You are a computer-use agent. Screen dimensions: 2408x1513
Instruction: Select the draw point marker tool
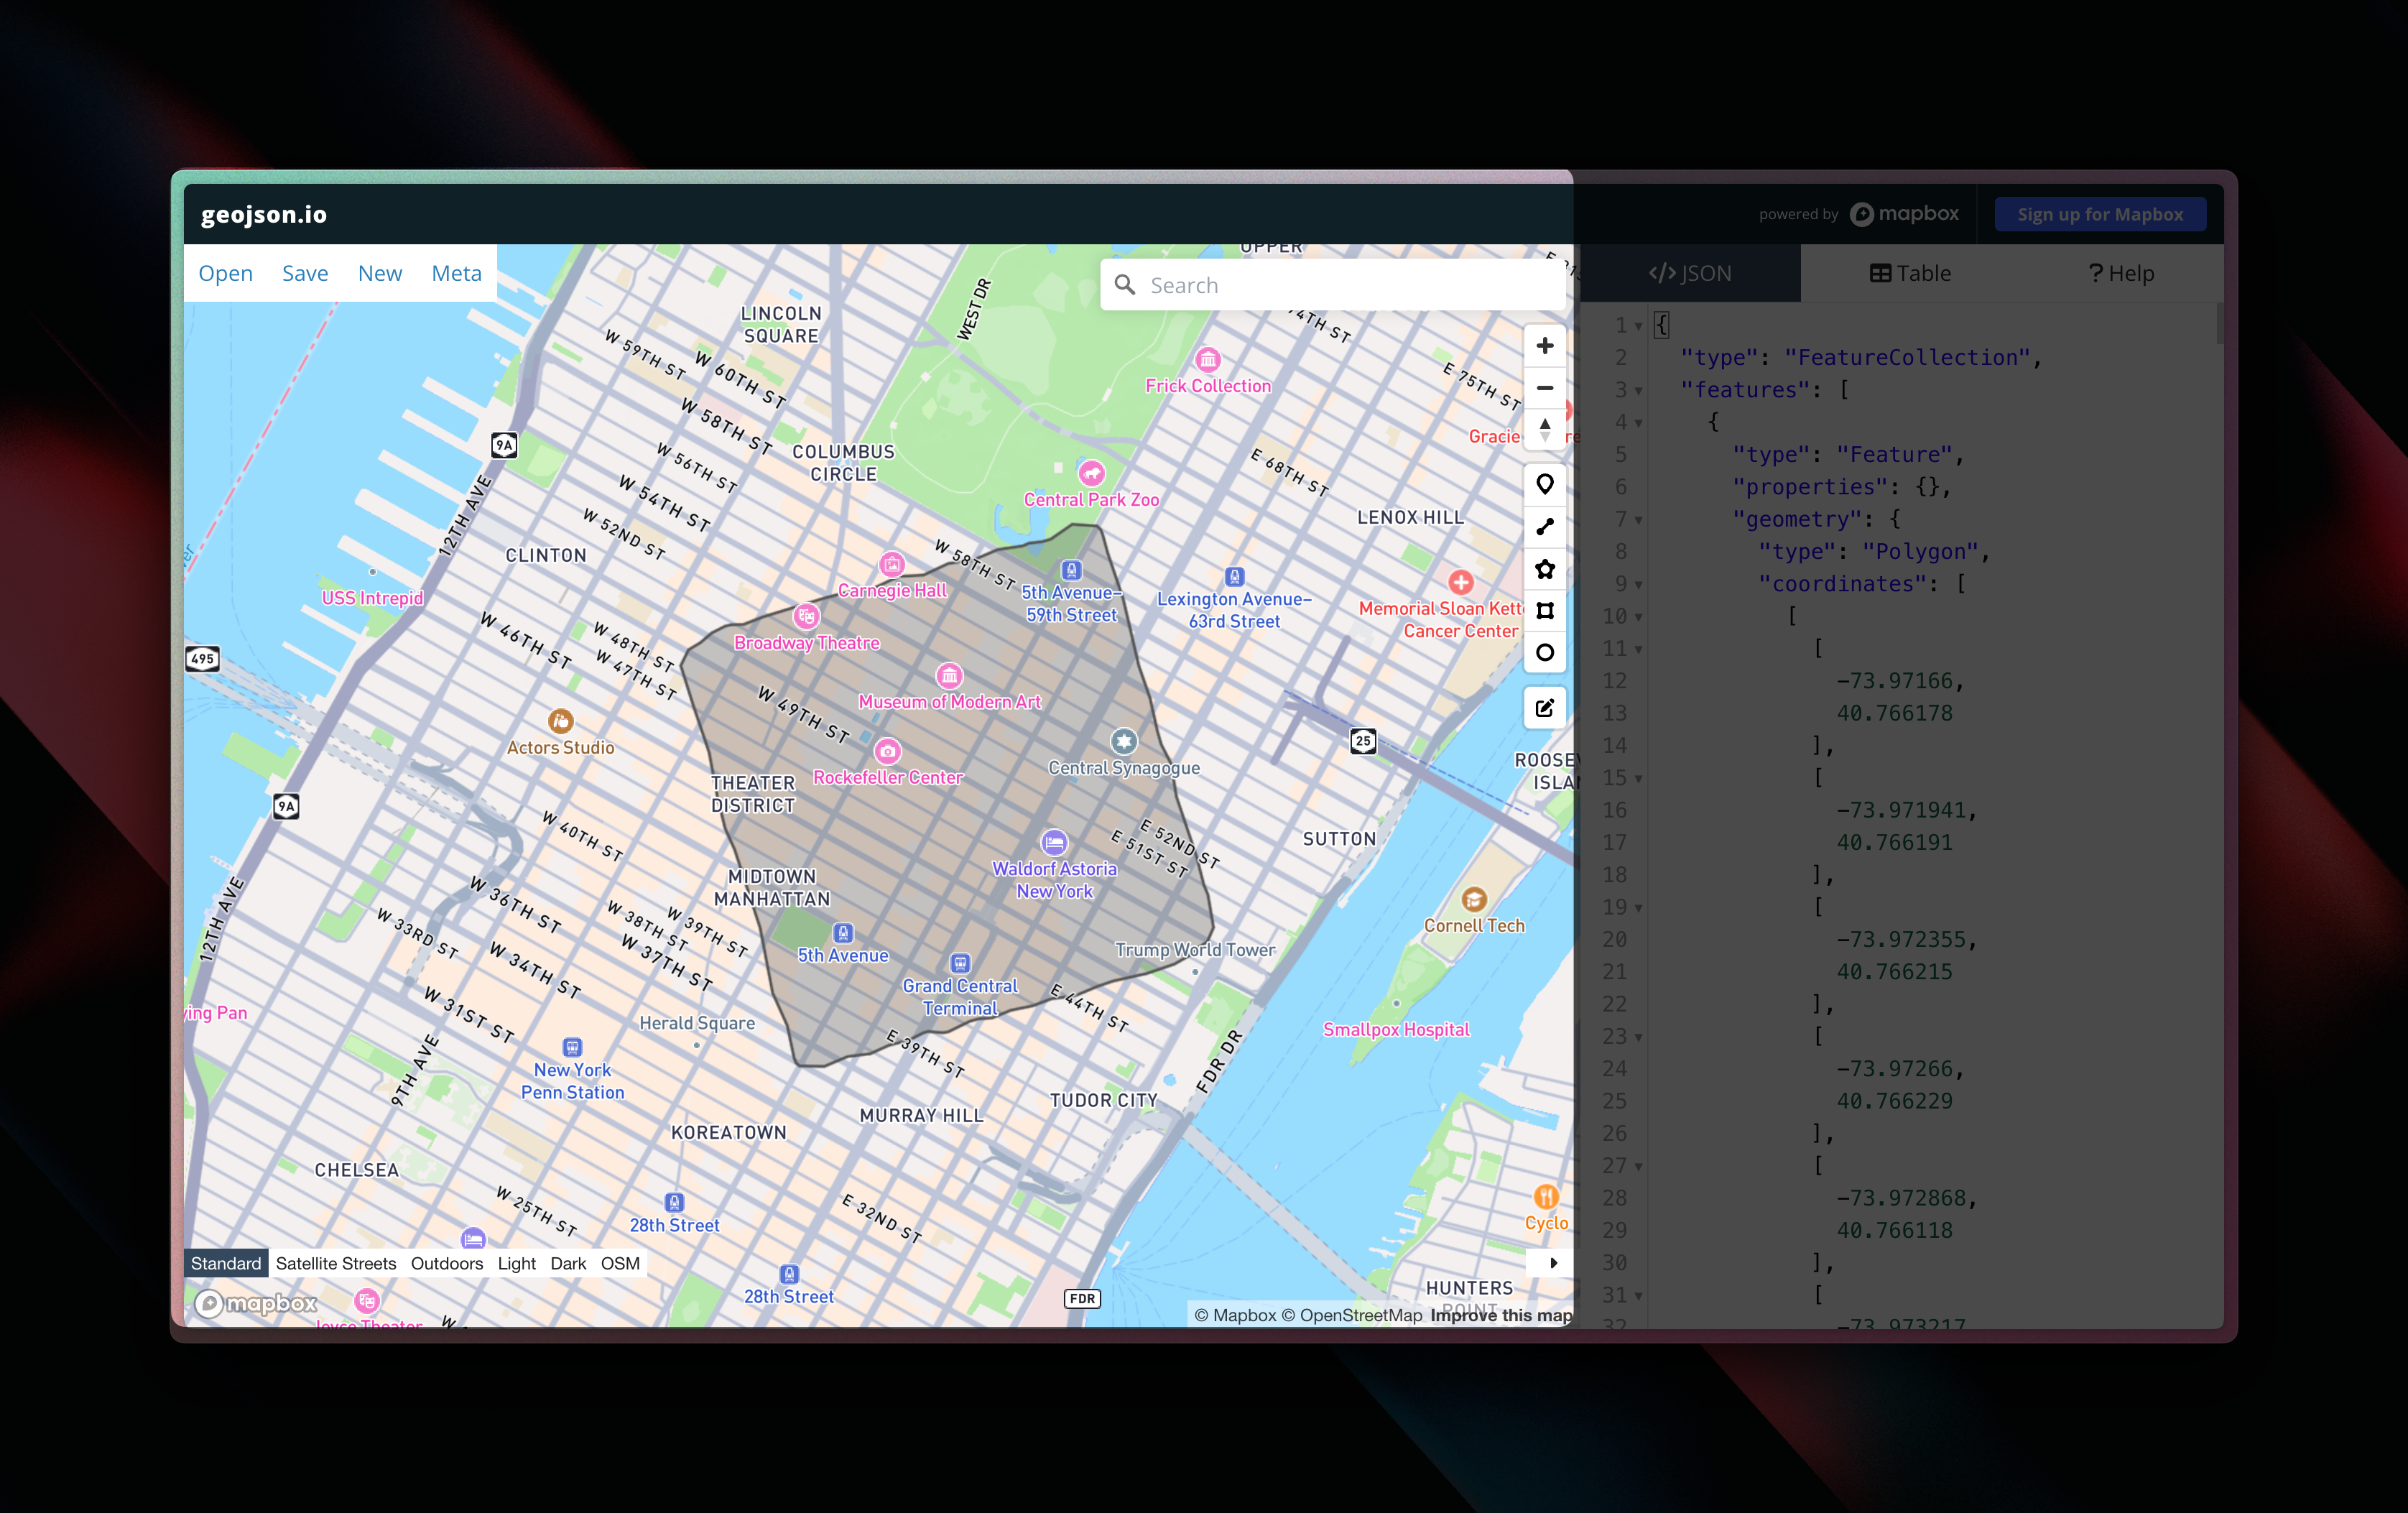coord(1544,485)
